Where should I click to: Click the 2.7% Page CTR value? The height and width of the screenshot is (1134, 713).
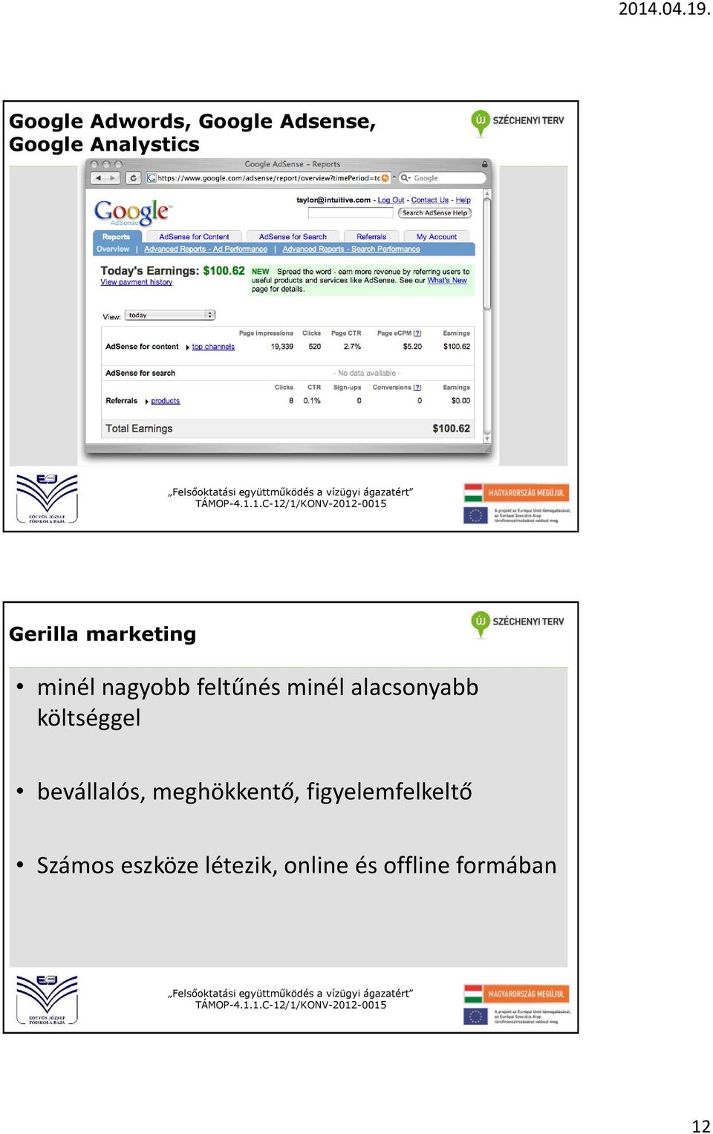coord(352,347)
